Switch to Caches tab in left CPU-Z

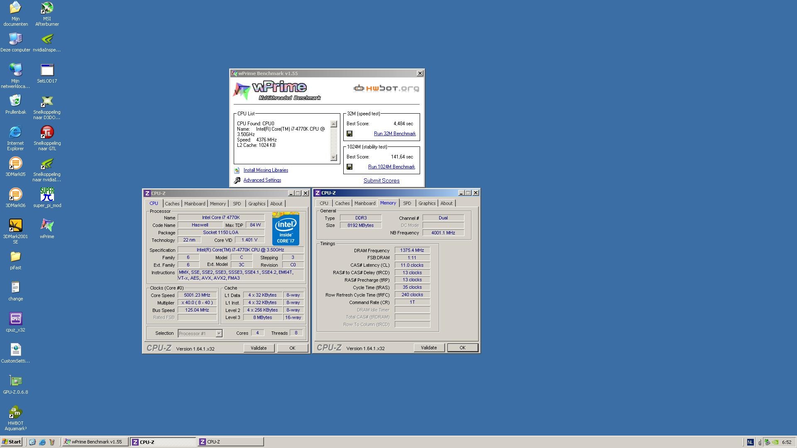point(172,204)
